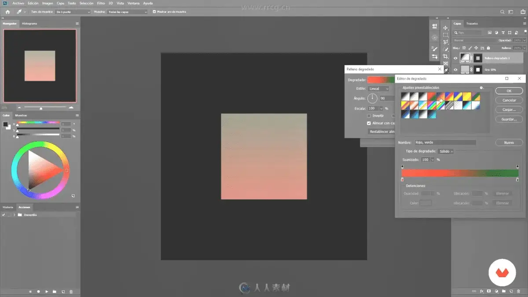Open the Escala percentage dropdown arrow
Image resolution: width=528 pixels, height=297 pixels.
(x=381, y=108)
